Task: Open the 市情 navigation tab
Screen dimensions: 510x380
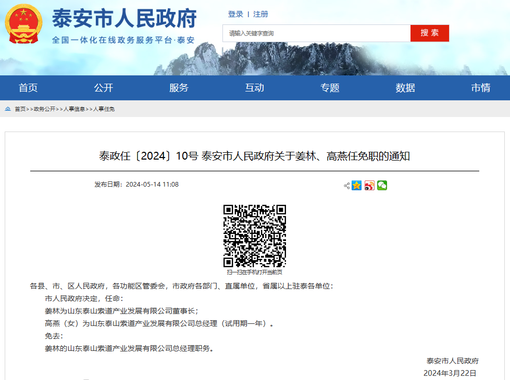Action: click(481, 88)
